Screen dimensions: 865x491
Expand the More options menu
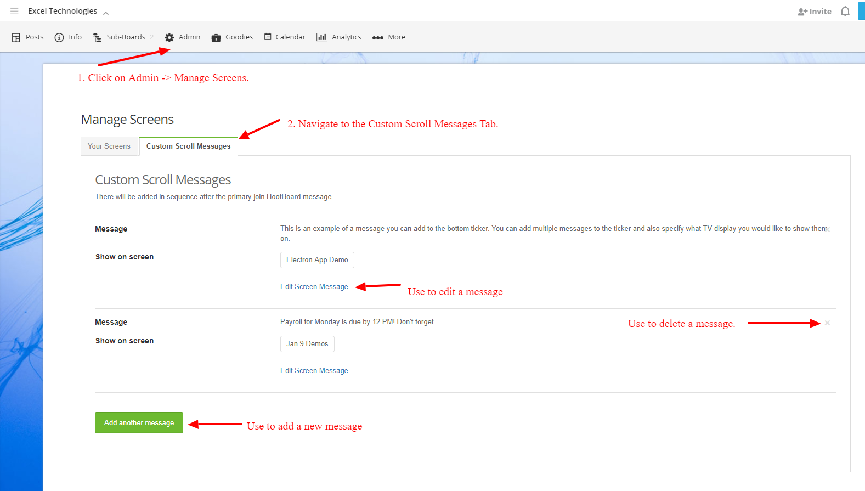click(389, 37)
